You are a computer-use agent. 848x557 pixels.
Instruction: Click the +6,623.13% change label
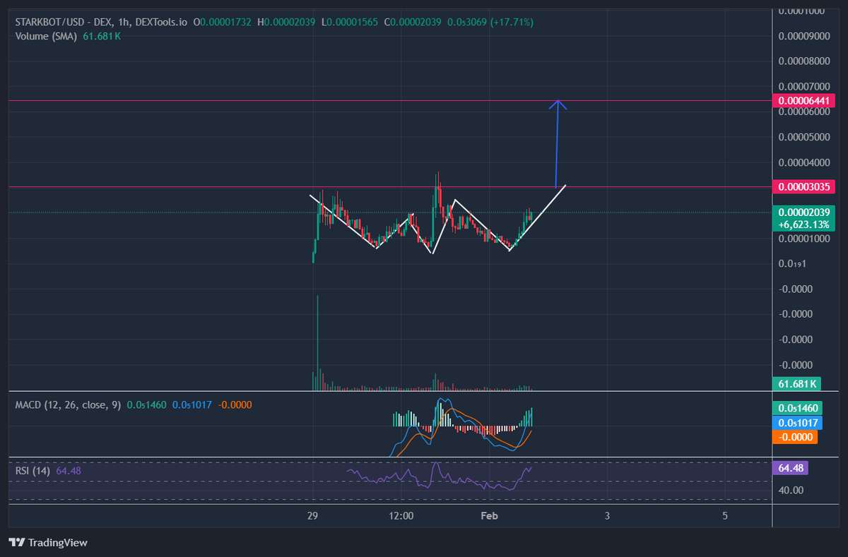point(804,224)
